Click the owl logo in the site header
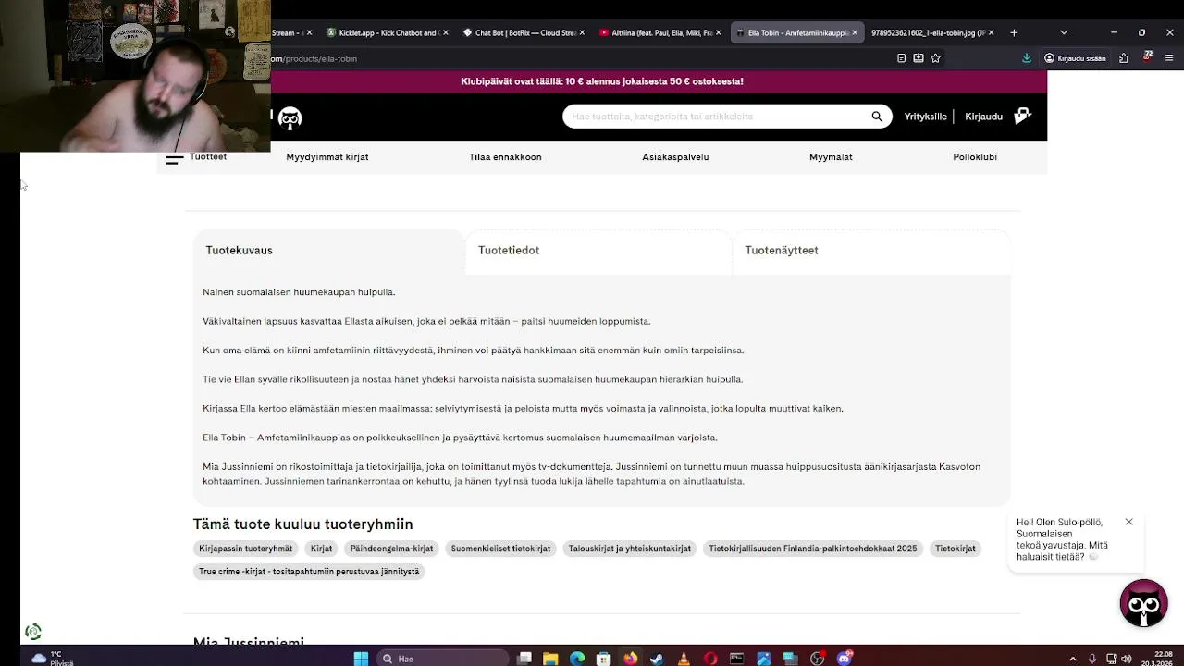Viewport: 1184px width, 666px height. click(290, 117)
